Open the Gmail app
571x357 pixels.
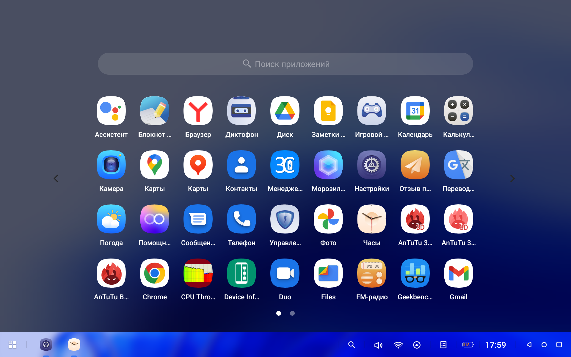pos(459,273)
